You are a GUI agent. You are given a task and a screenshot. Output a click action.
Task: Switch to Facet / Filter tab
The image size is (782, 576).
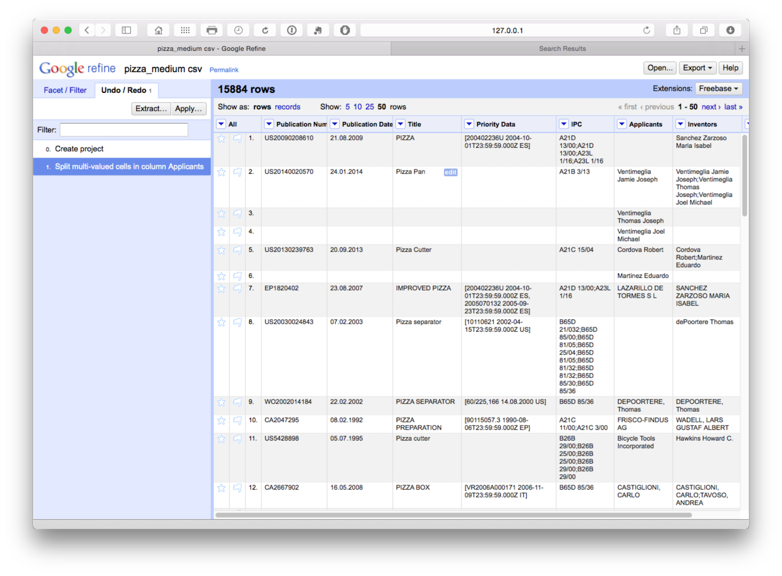coord(65,90)
